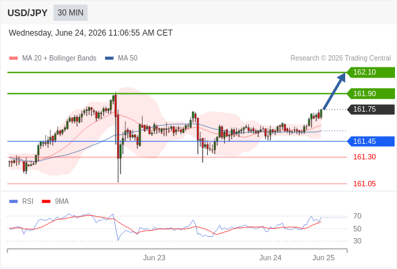The width and height of the screenshot is (397, 269).
Task: Click the 9MA legend label
Action: tap(62, 202)
